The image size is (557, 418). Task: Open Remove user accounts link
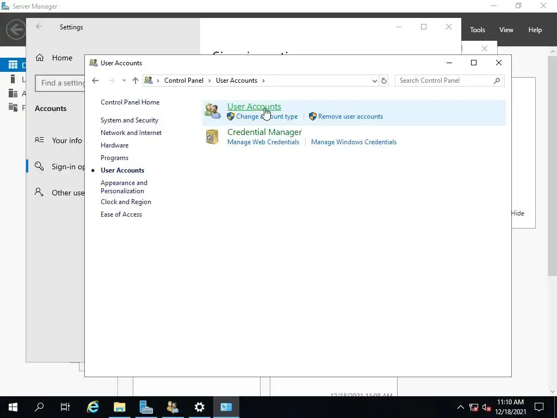350,116
